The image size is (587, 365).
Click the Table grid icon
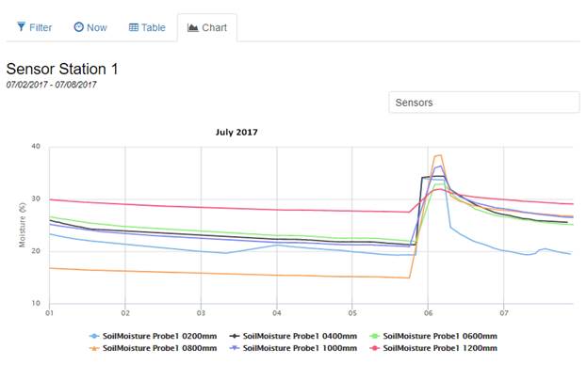pos(133,27)
